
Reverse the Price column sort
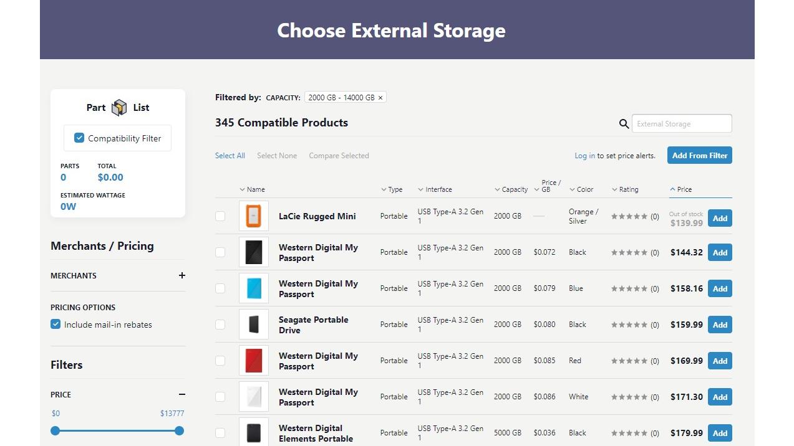click(680, 189)
